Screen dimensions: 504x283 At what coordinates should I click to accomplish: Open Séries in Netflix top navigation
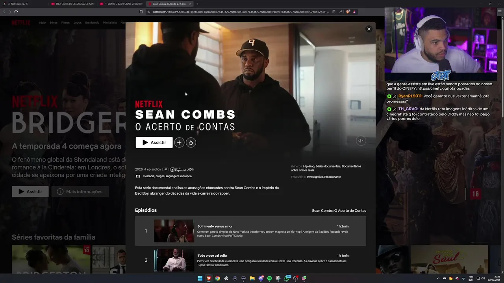pyautogui.click(x=54, y=23)
